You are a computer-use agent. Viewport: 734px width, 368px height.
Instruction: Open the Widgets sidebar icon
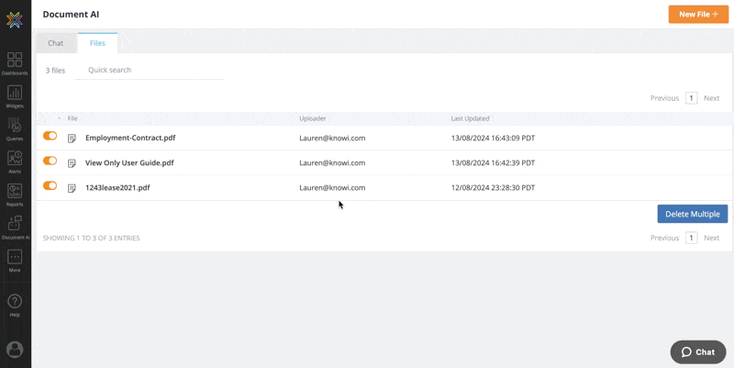pos(15,94)
